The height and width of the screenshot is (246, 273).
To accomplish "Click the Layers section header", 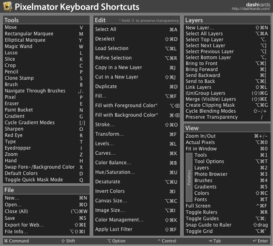I will click(227, 20).
